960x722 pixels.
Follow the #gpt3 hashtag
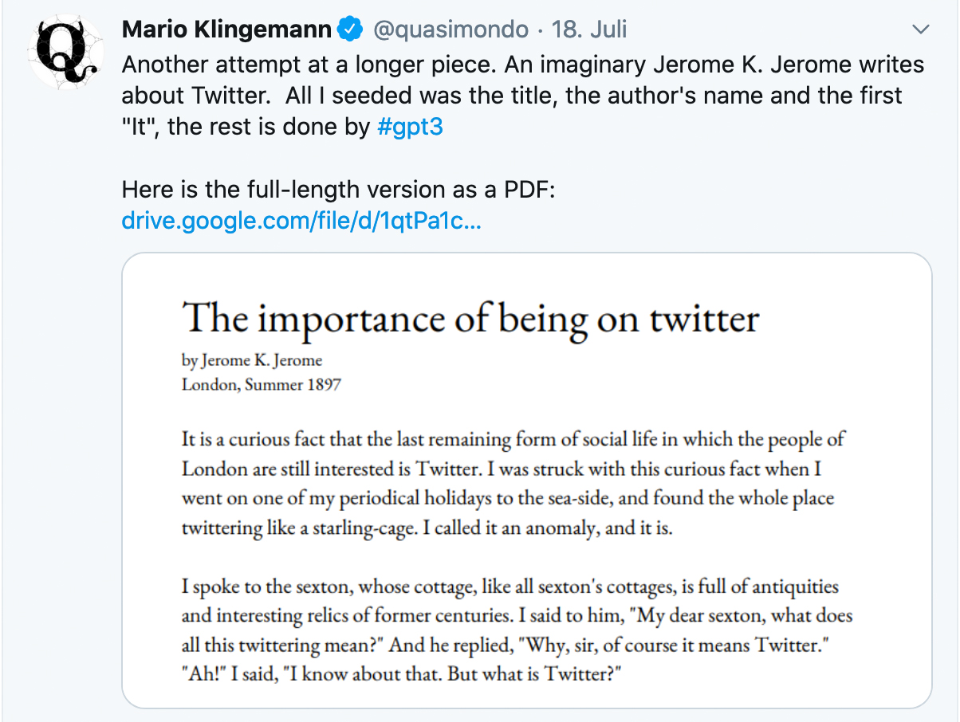409,126
